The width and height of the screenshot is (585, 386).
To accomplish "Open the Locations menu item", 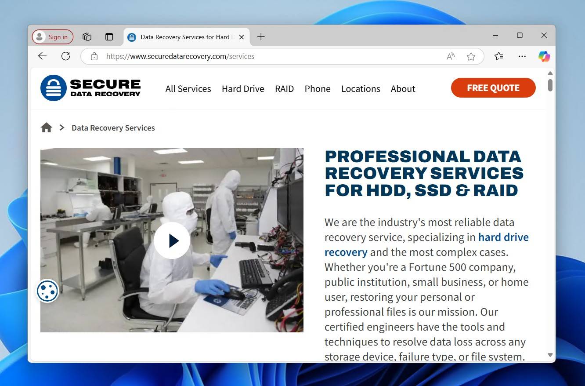I will tap(361, 89).
